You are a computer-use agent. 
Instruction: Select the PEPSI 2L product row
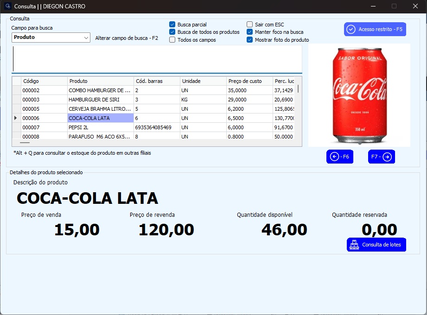(x=100, y=127)
